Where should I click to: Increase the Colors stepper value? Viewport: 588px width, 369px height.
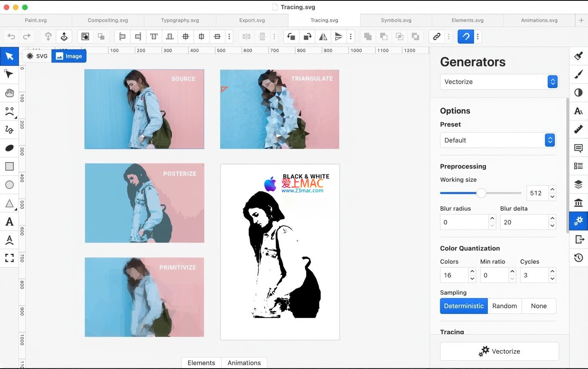click(472, 271)
